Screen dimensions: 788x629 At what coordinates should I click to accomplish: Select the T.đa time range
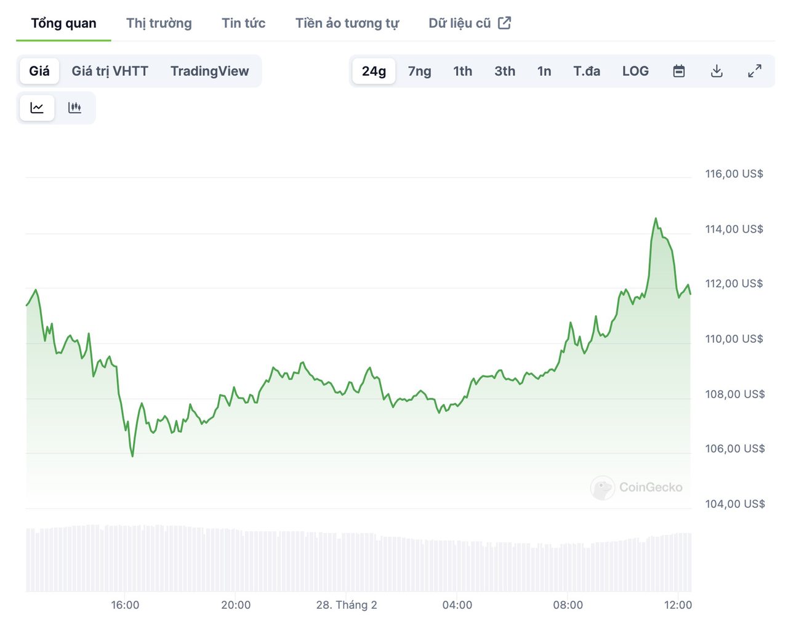pyautogui.click(x=587, y=71)
